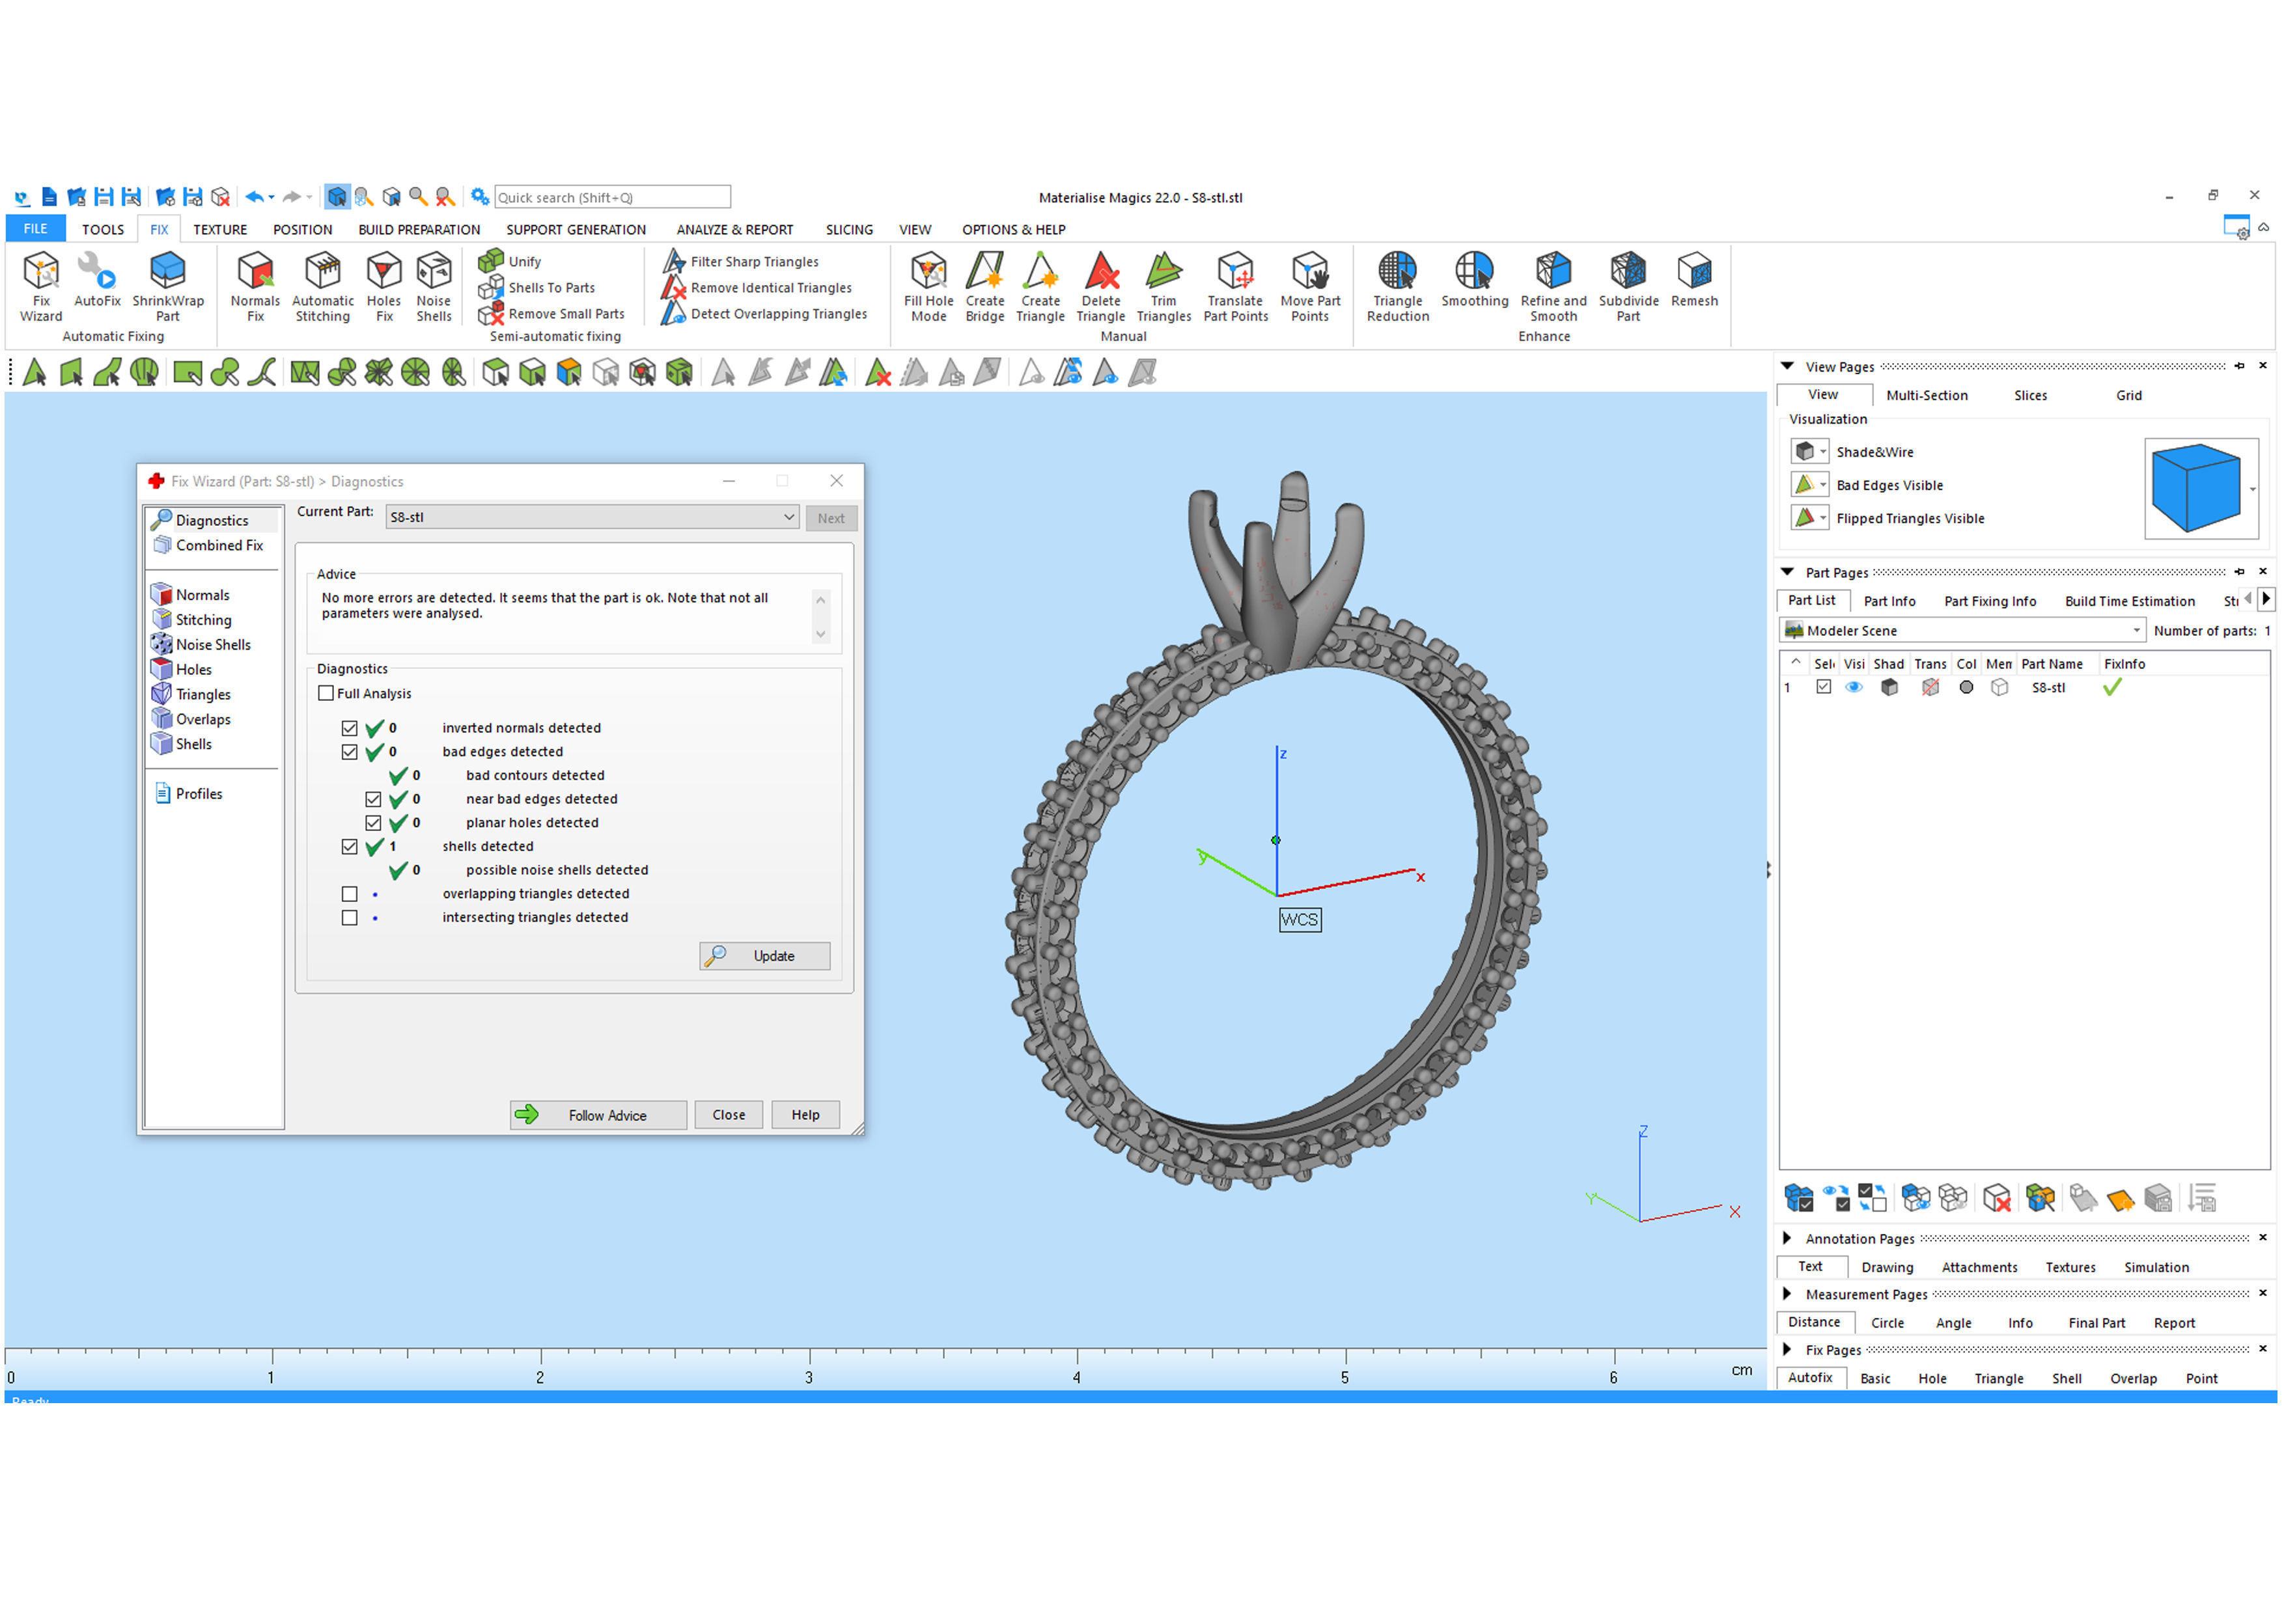Image resolution: width=2284 pixels, height=1614 pixels.
Task: Enable the Full Analysis checkbox
Action: 326,693
